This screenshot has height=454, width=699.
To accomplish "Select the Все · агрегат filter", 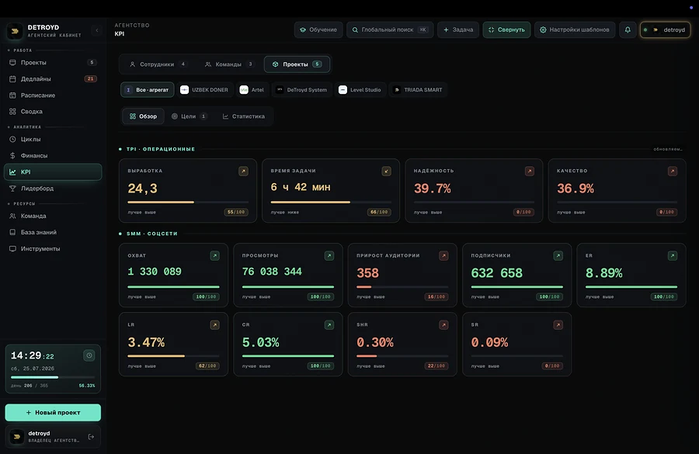I will [x=147, y=90].
